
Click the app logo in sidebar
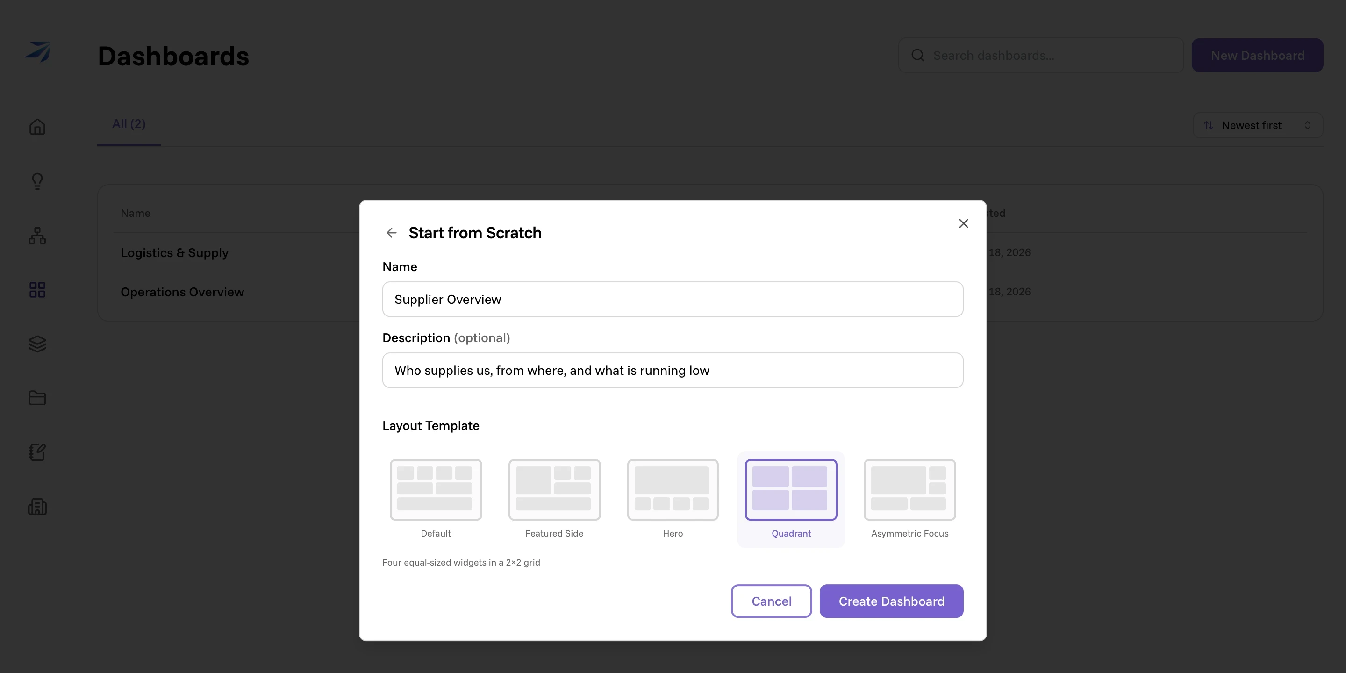37,52
